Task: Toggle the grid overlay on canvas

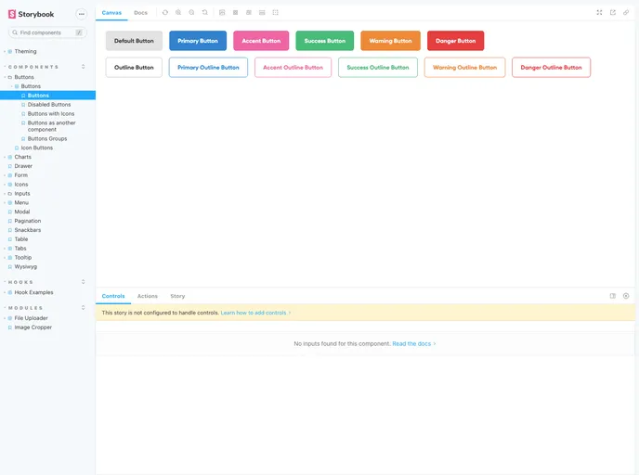Action: (x=236, y=13)
